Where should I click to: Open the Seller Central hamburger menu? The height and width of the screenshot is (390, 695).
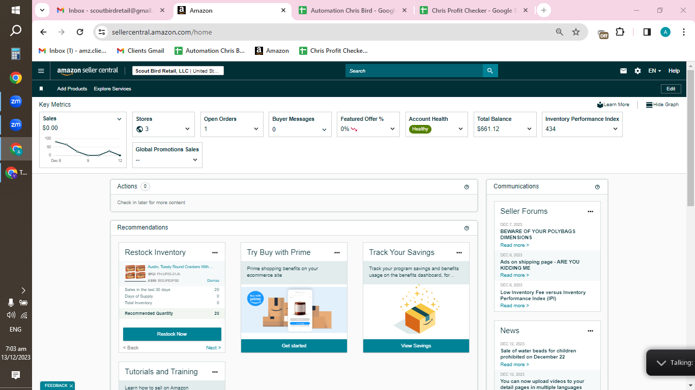pos(41,71)
